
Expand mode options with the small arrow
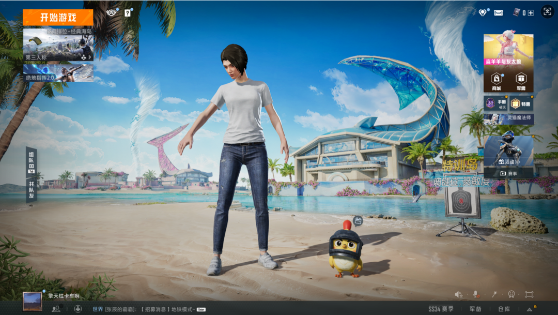point(90,57)
